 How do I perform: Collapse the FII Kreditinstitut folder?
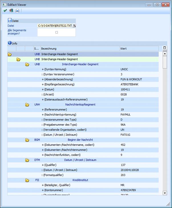pyautogui.click(x=27, y=180)
